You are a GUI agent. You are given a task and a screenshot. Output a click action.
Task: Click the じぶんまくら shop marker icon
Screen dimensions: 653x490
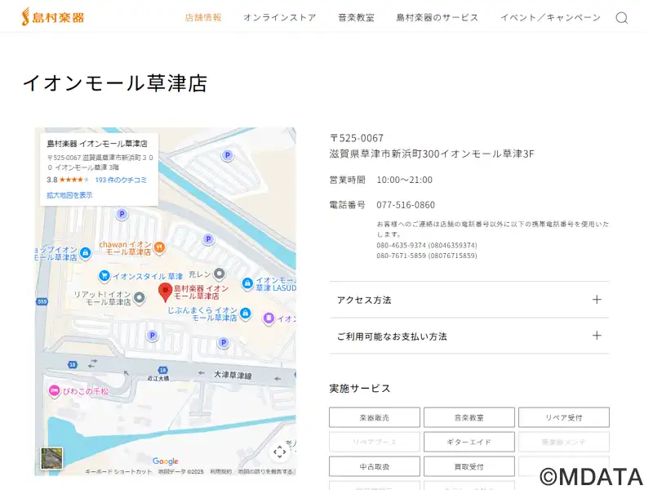click(246, 313)
